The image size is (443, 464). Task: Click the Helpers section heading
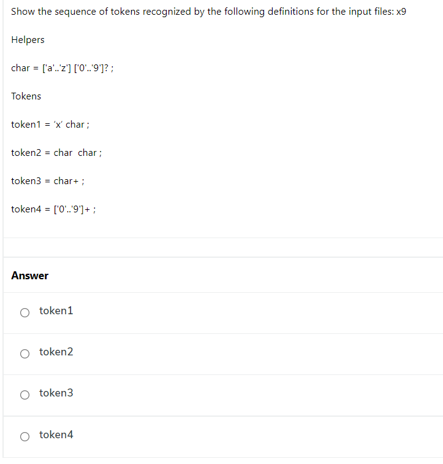pyautogui.click(x=28, y=40)
